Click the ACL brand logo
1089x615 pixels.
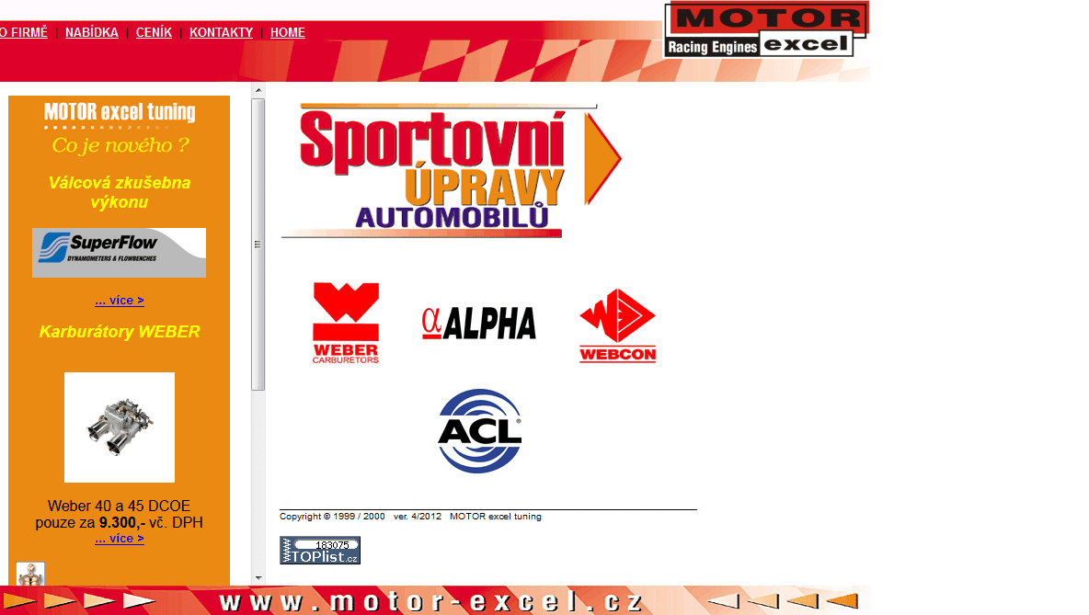[x=480, y=431]
